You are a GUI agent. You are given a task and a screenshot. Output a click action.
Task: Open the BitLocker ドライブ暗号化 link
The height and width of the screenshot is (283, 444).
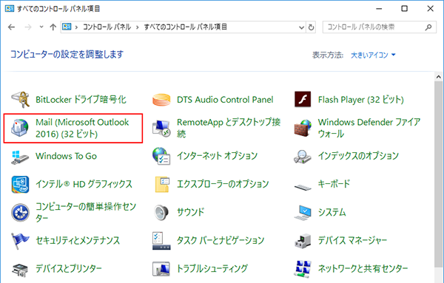81,100
